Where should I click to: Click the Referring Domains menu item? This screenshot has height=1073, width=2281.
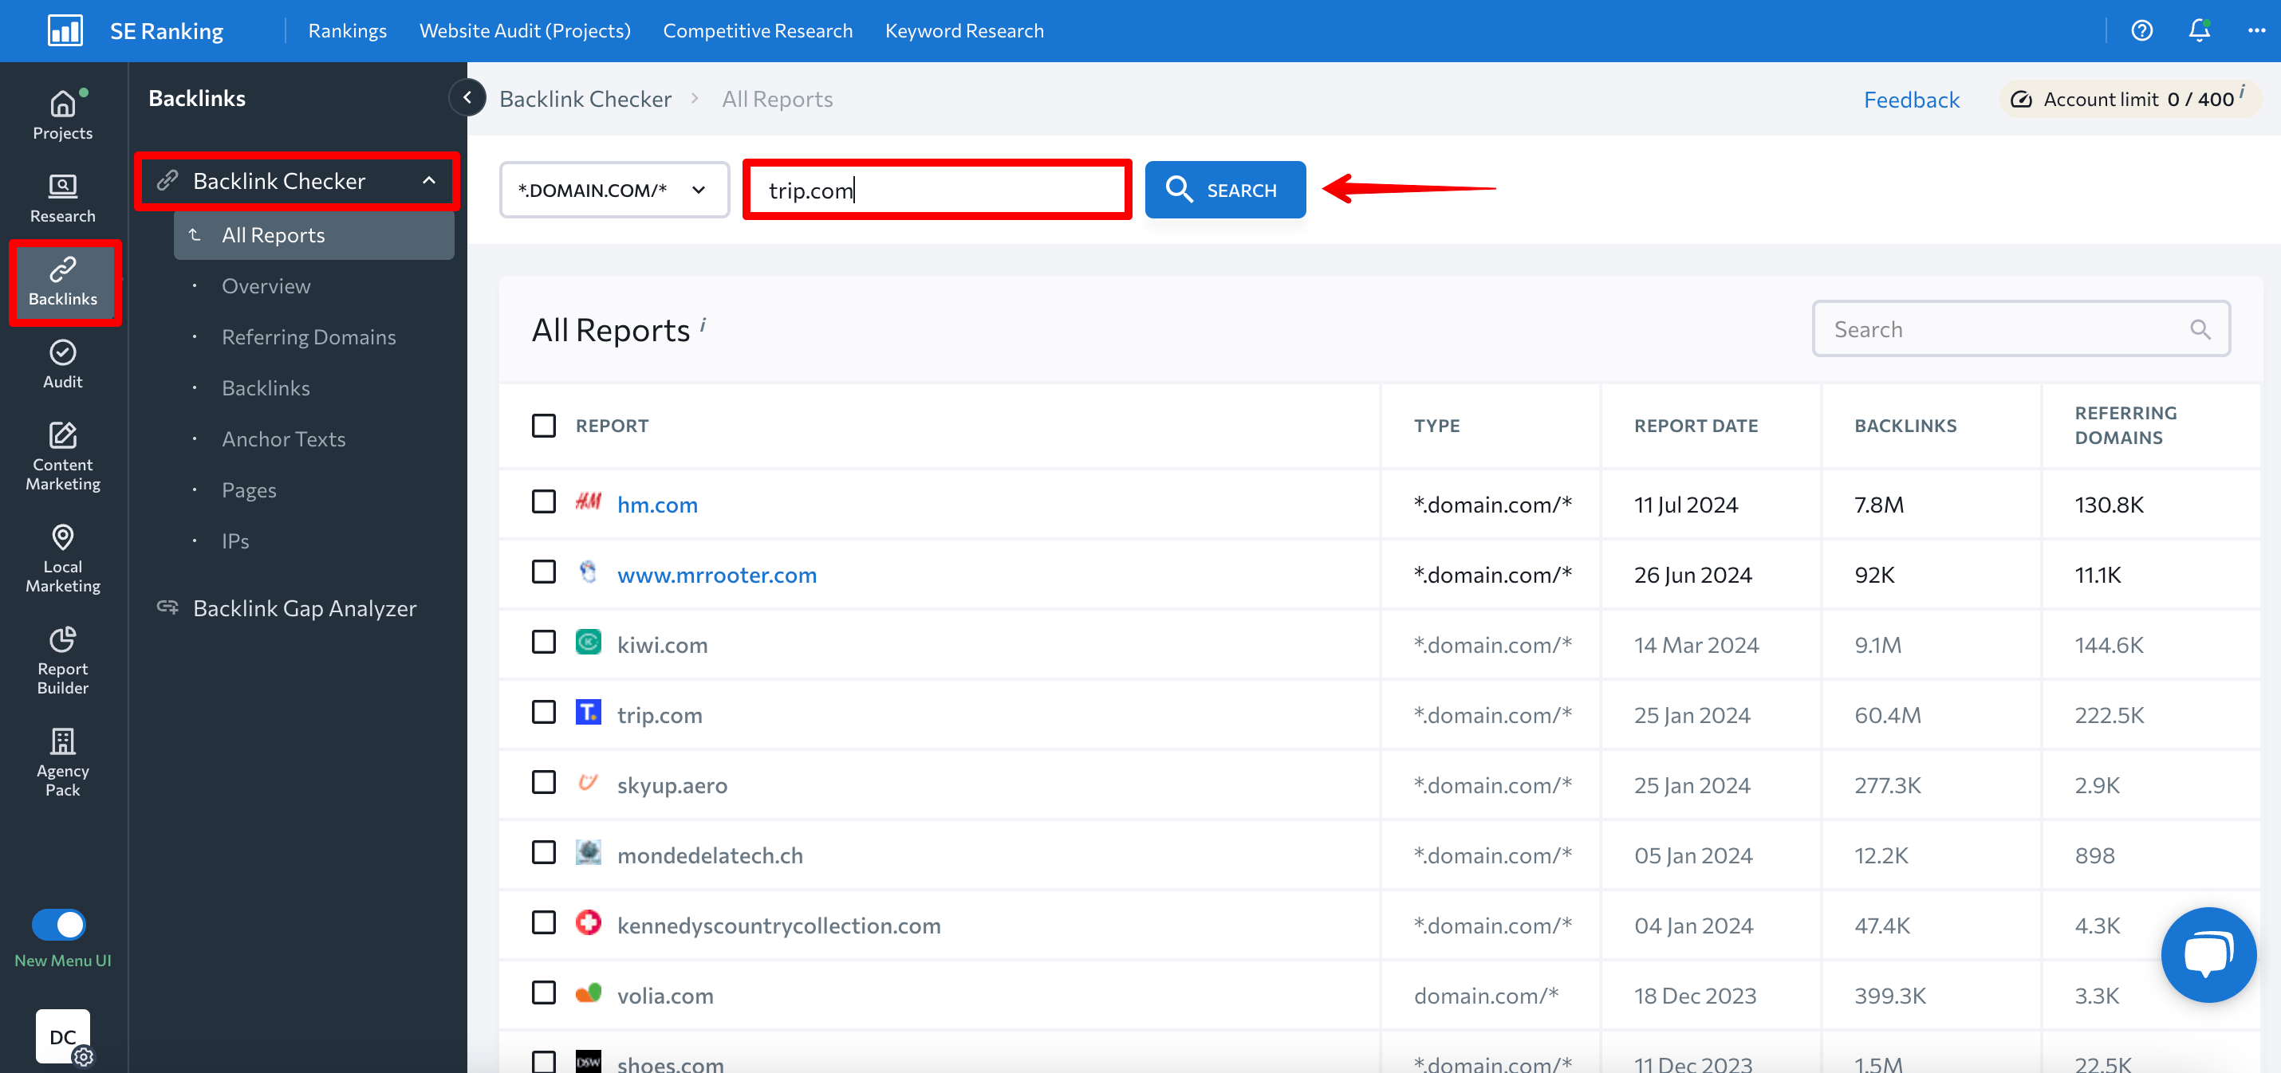(x=309, y=336)
